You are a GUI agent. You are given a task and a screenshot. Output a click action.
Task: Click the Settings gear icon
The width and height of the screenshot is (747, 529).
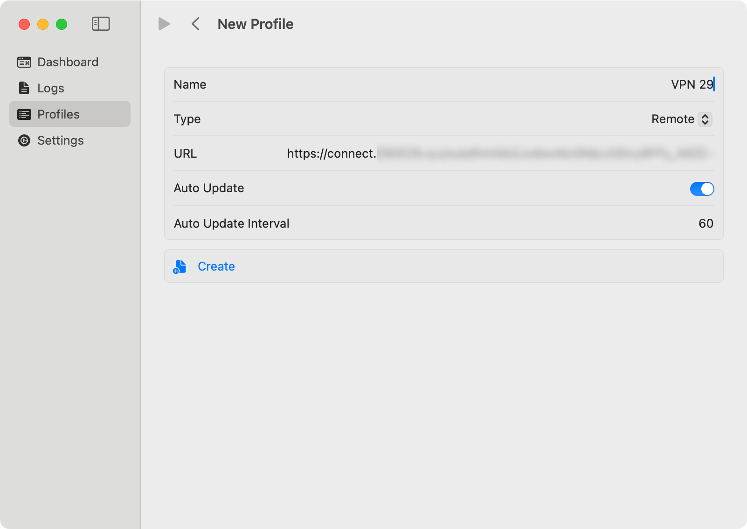[x=24, y=140]
